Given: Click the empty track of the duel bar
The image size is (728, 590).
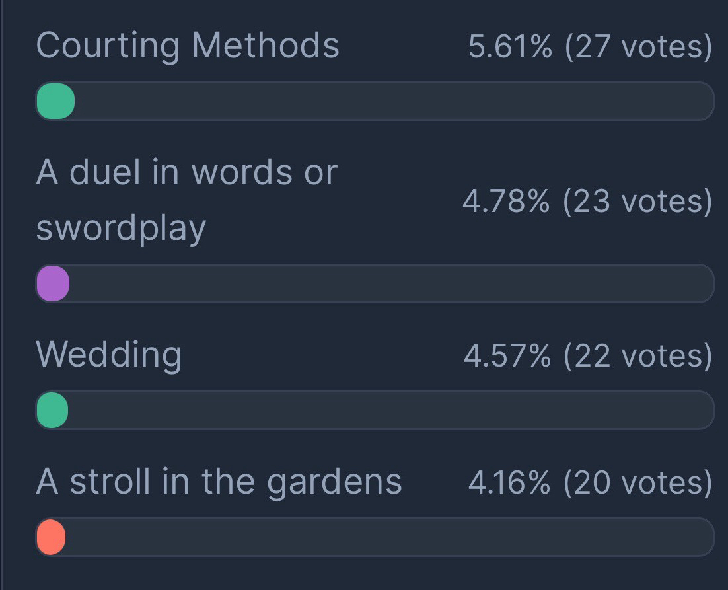Looking at the screenshot, I should [x=390, y=283].
